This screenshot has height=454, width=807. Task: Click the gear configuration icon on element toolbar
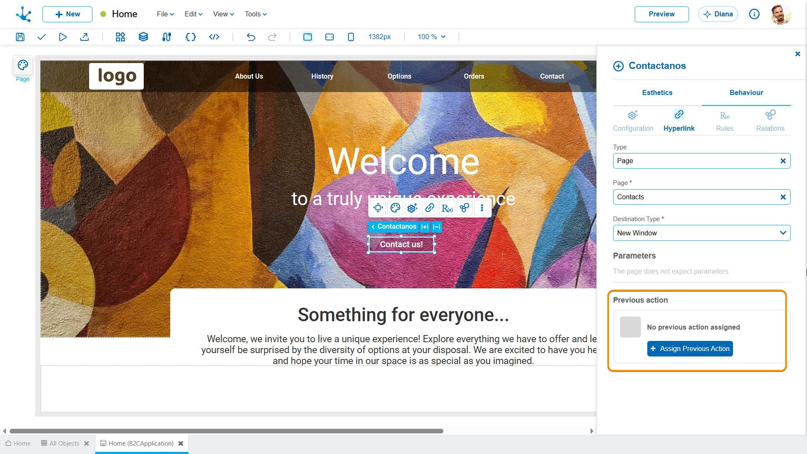pyautogui.click(x=412, y=208)
